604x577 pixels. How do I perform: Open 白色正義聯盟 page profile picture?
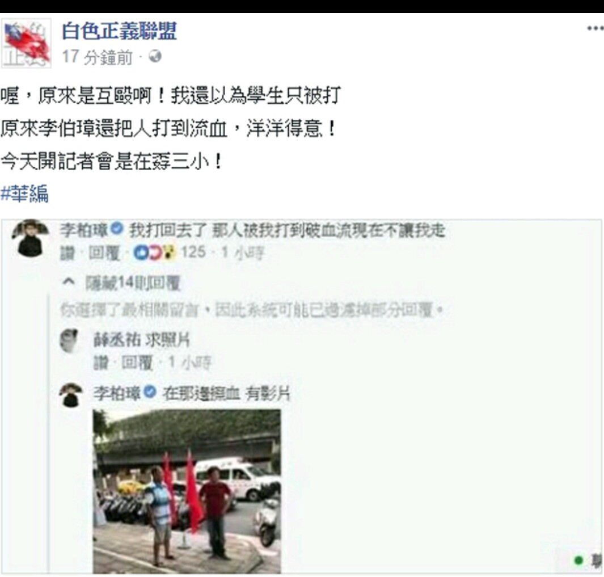[x=26, y=43]
